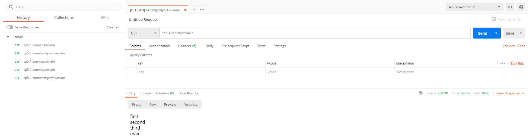This screenshot has height=138, width=528.
Task: Open manage environments gear icon
Action: (x=521, y=7)
